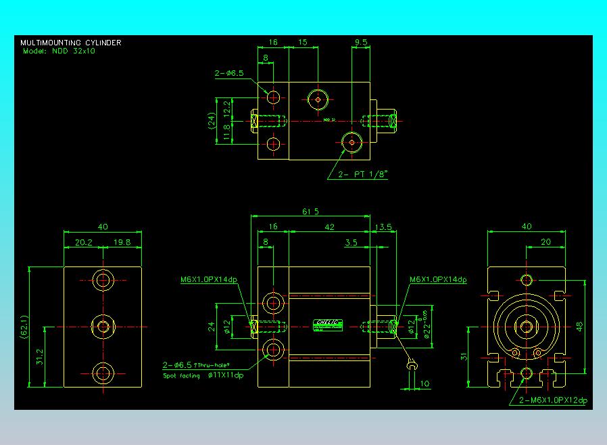Pick the left ø12 rod diameter text
The height and width of the screenshot is (445, 607).
tap(227, 327)
